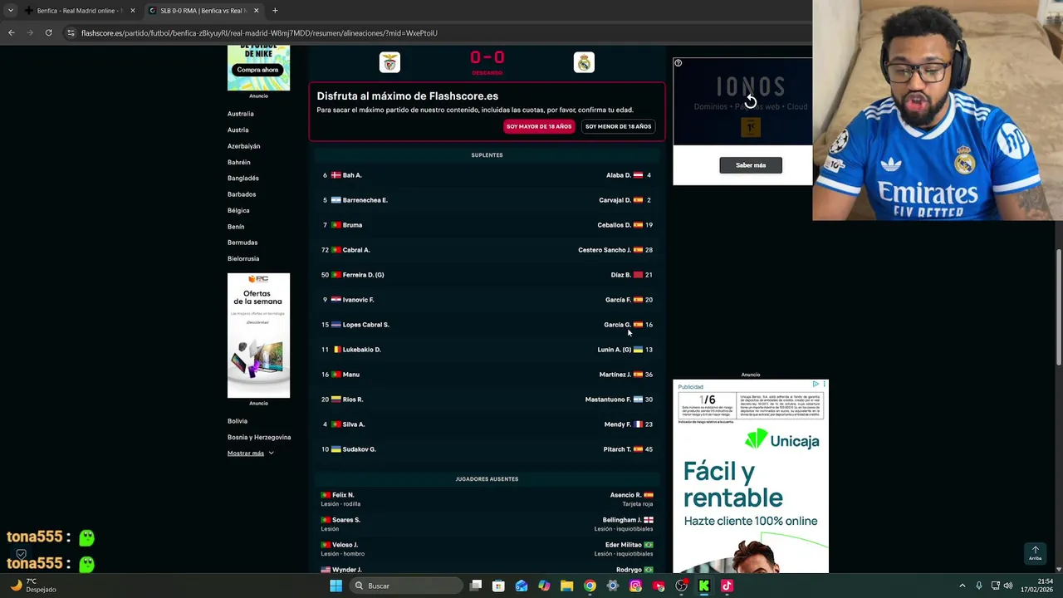Screen dimensions: 1063x598
Task: Click substitute Bah A.
Action: [352, 175]
